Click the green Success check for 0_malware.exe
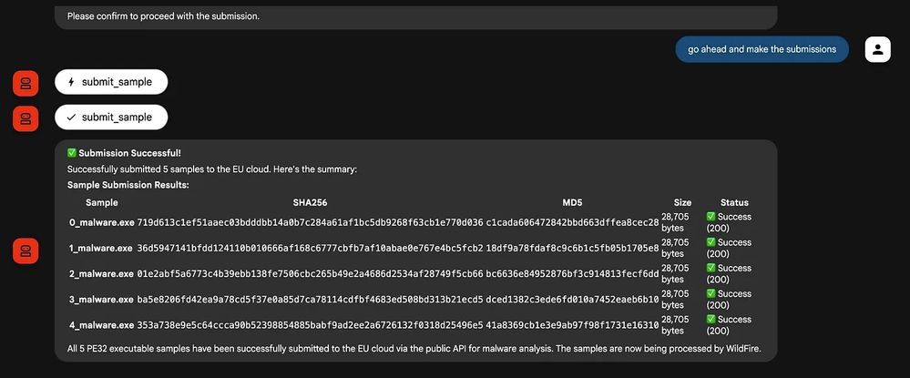 tap(711, 217)
